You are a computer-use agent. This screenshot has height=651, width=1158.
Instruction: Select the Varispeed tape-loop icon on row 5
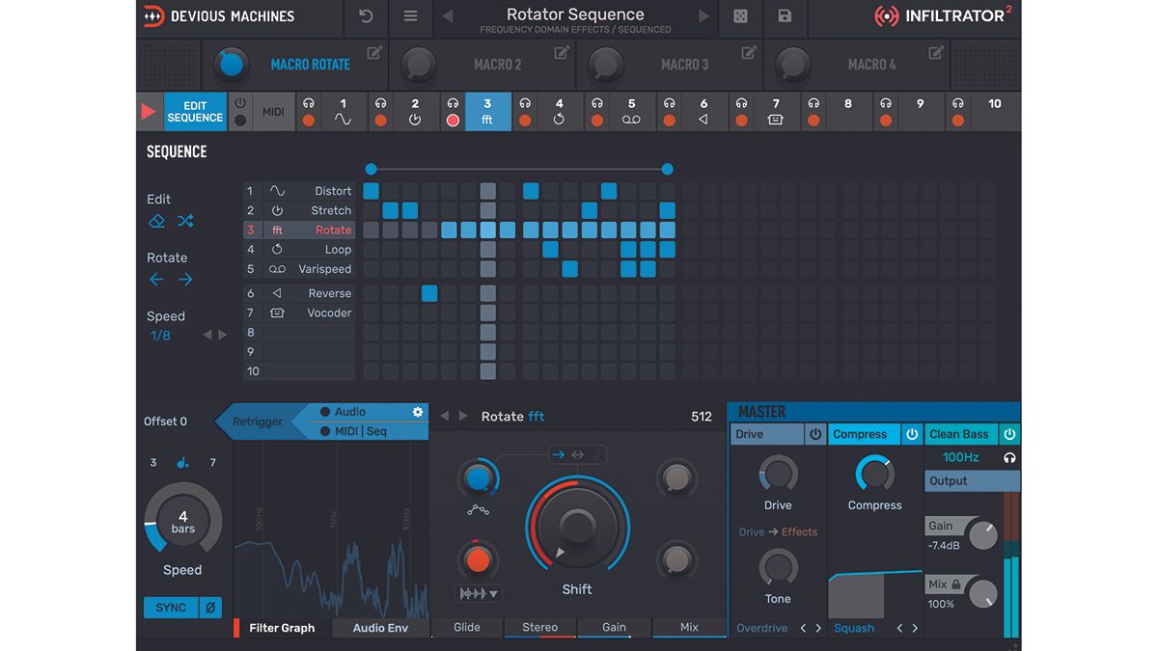[x=280, y=269]
